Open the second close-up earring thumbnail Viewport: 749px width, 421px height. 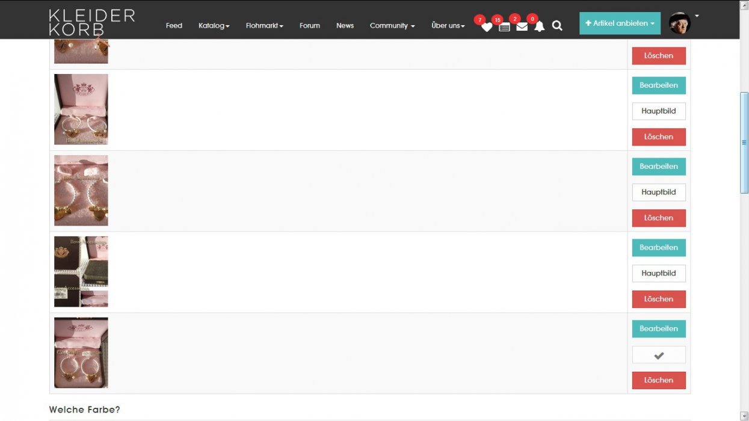(81, 191)
